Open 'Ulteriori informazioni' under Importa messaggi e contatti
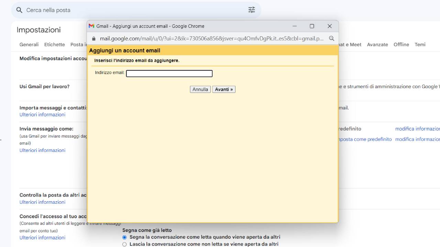The height and width of the screenshot is (247, 440). point(42,115)
